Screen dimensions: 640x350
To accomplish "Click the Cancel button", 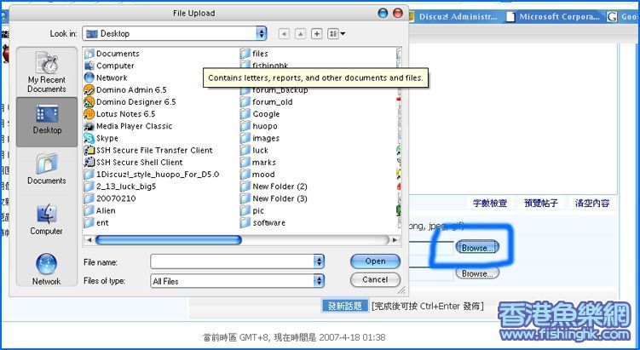I will [375, 280].
